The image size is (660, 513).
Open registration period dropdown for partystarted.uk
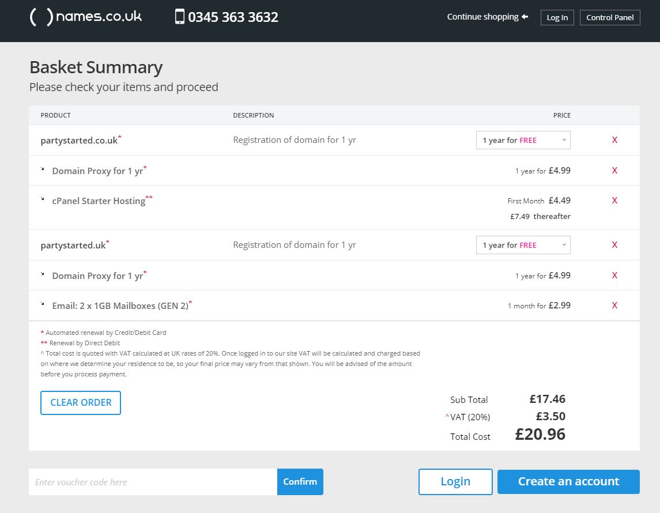pos(523,245)
